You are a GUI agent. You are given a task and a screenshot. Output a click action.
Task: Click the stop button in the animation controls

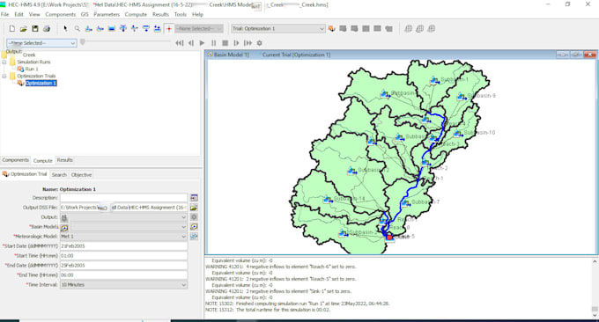point(225,43)
